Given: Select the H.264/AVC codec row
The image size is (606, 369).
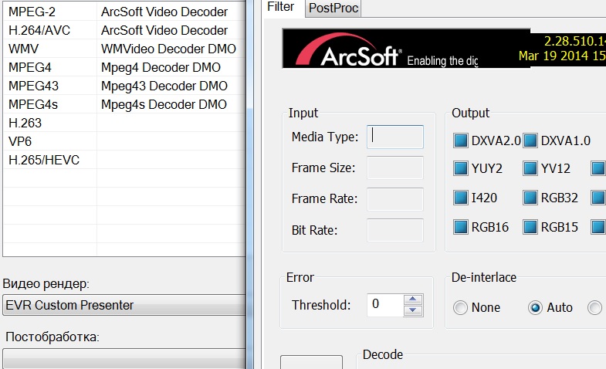Looking at the screenshot, I should coord(124,31).
